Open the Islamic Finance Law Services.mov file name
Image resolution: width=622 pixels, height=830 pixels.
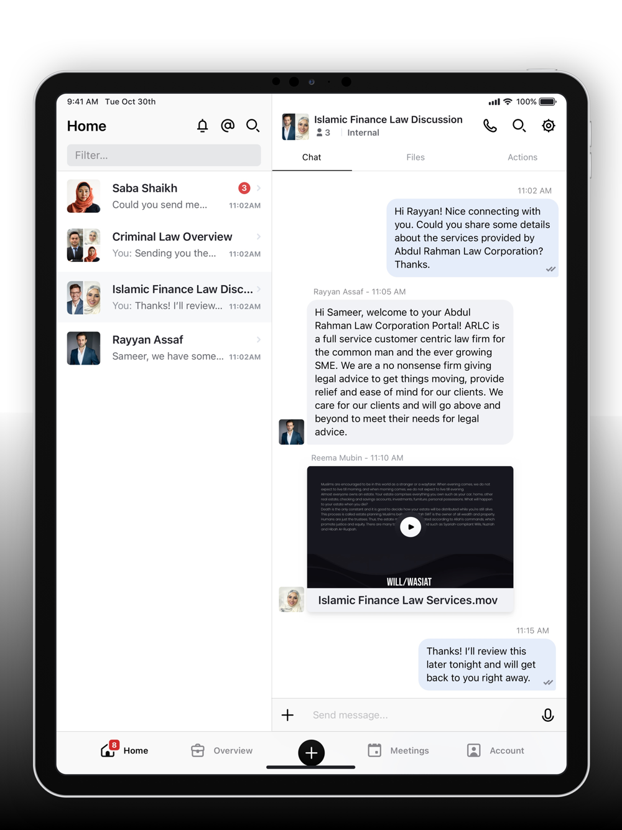(x=408, y=600)
